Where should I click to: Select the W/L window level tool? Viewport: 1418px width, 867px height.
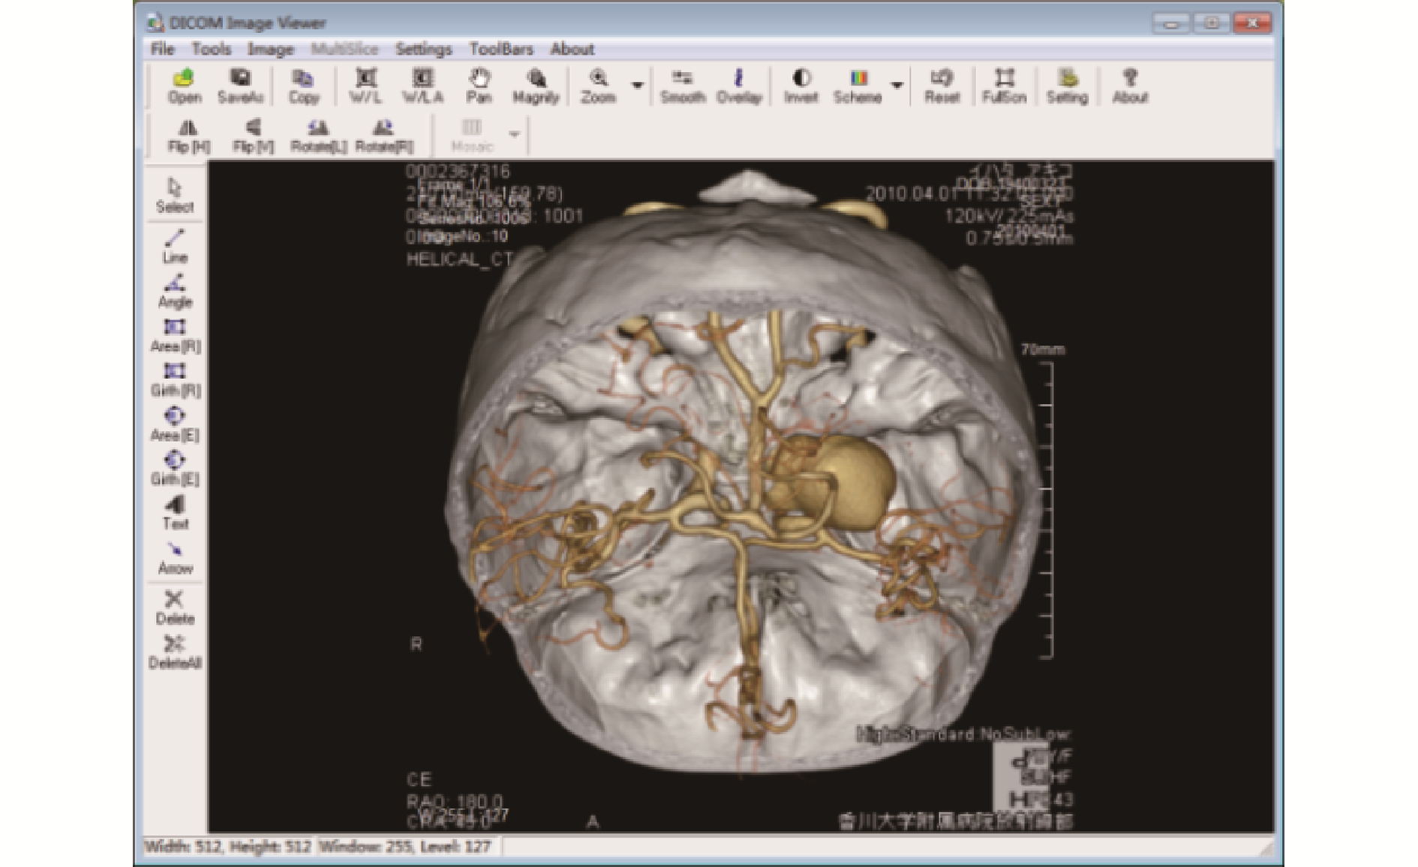point(365,85)
